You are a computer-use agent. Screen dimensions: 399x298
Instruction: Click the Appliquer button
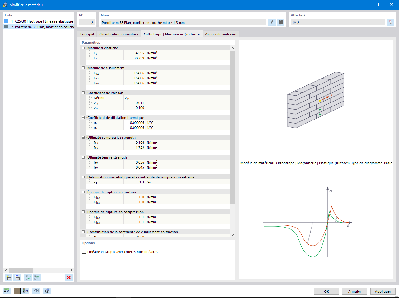[x=383, y=291]
